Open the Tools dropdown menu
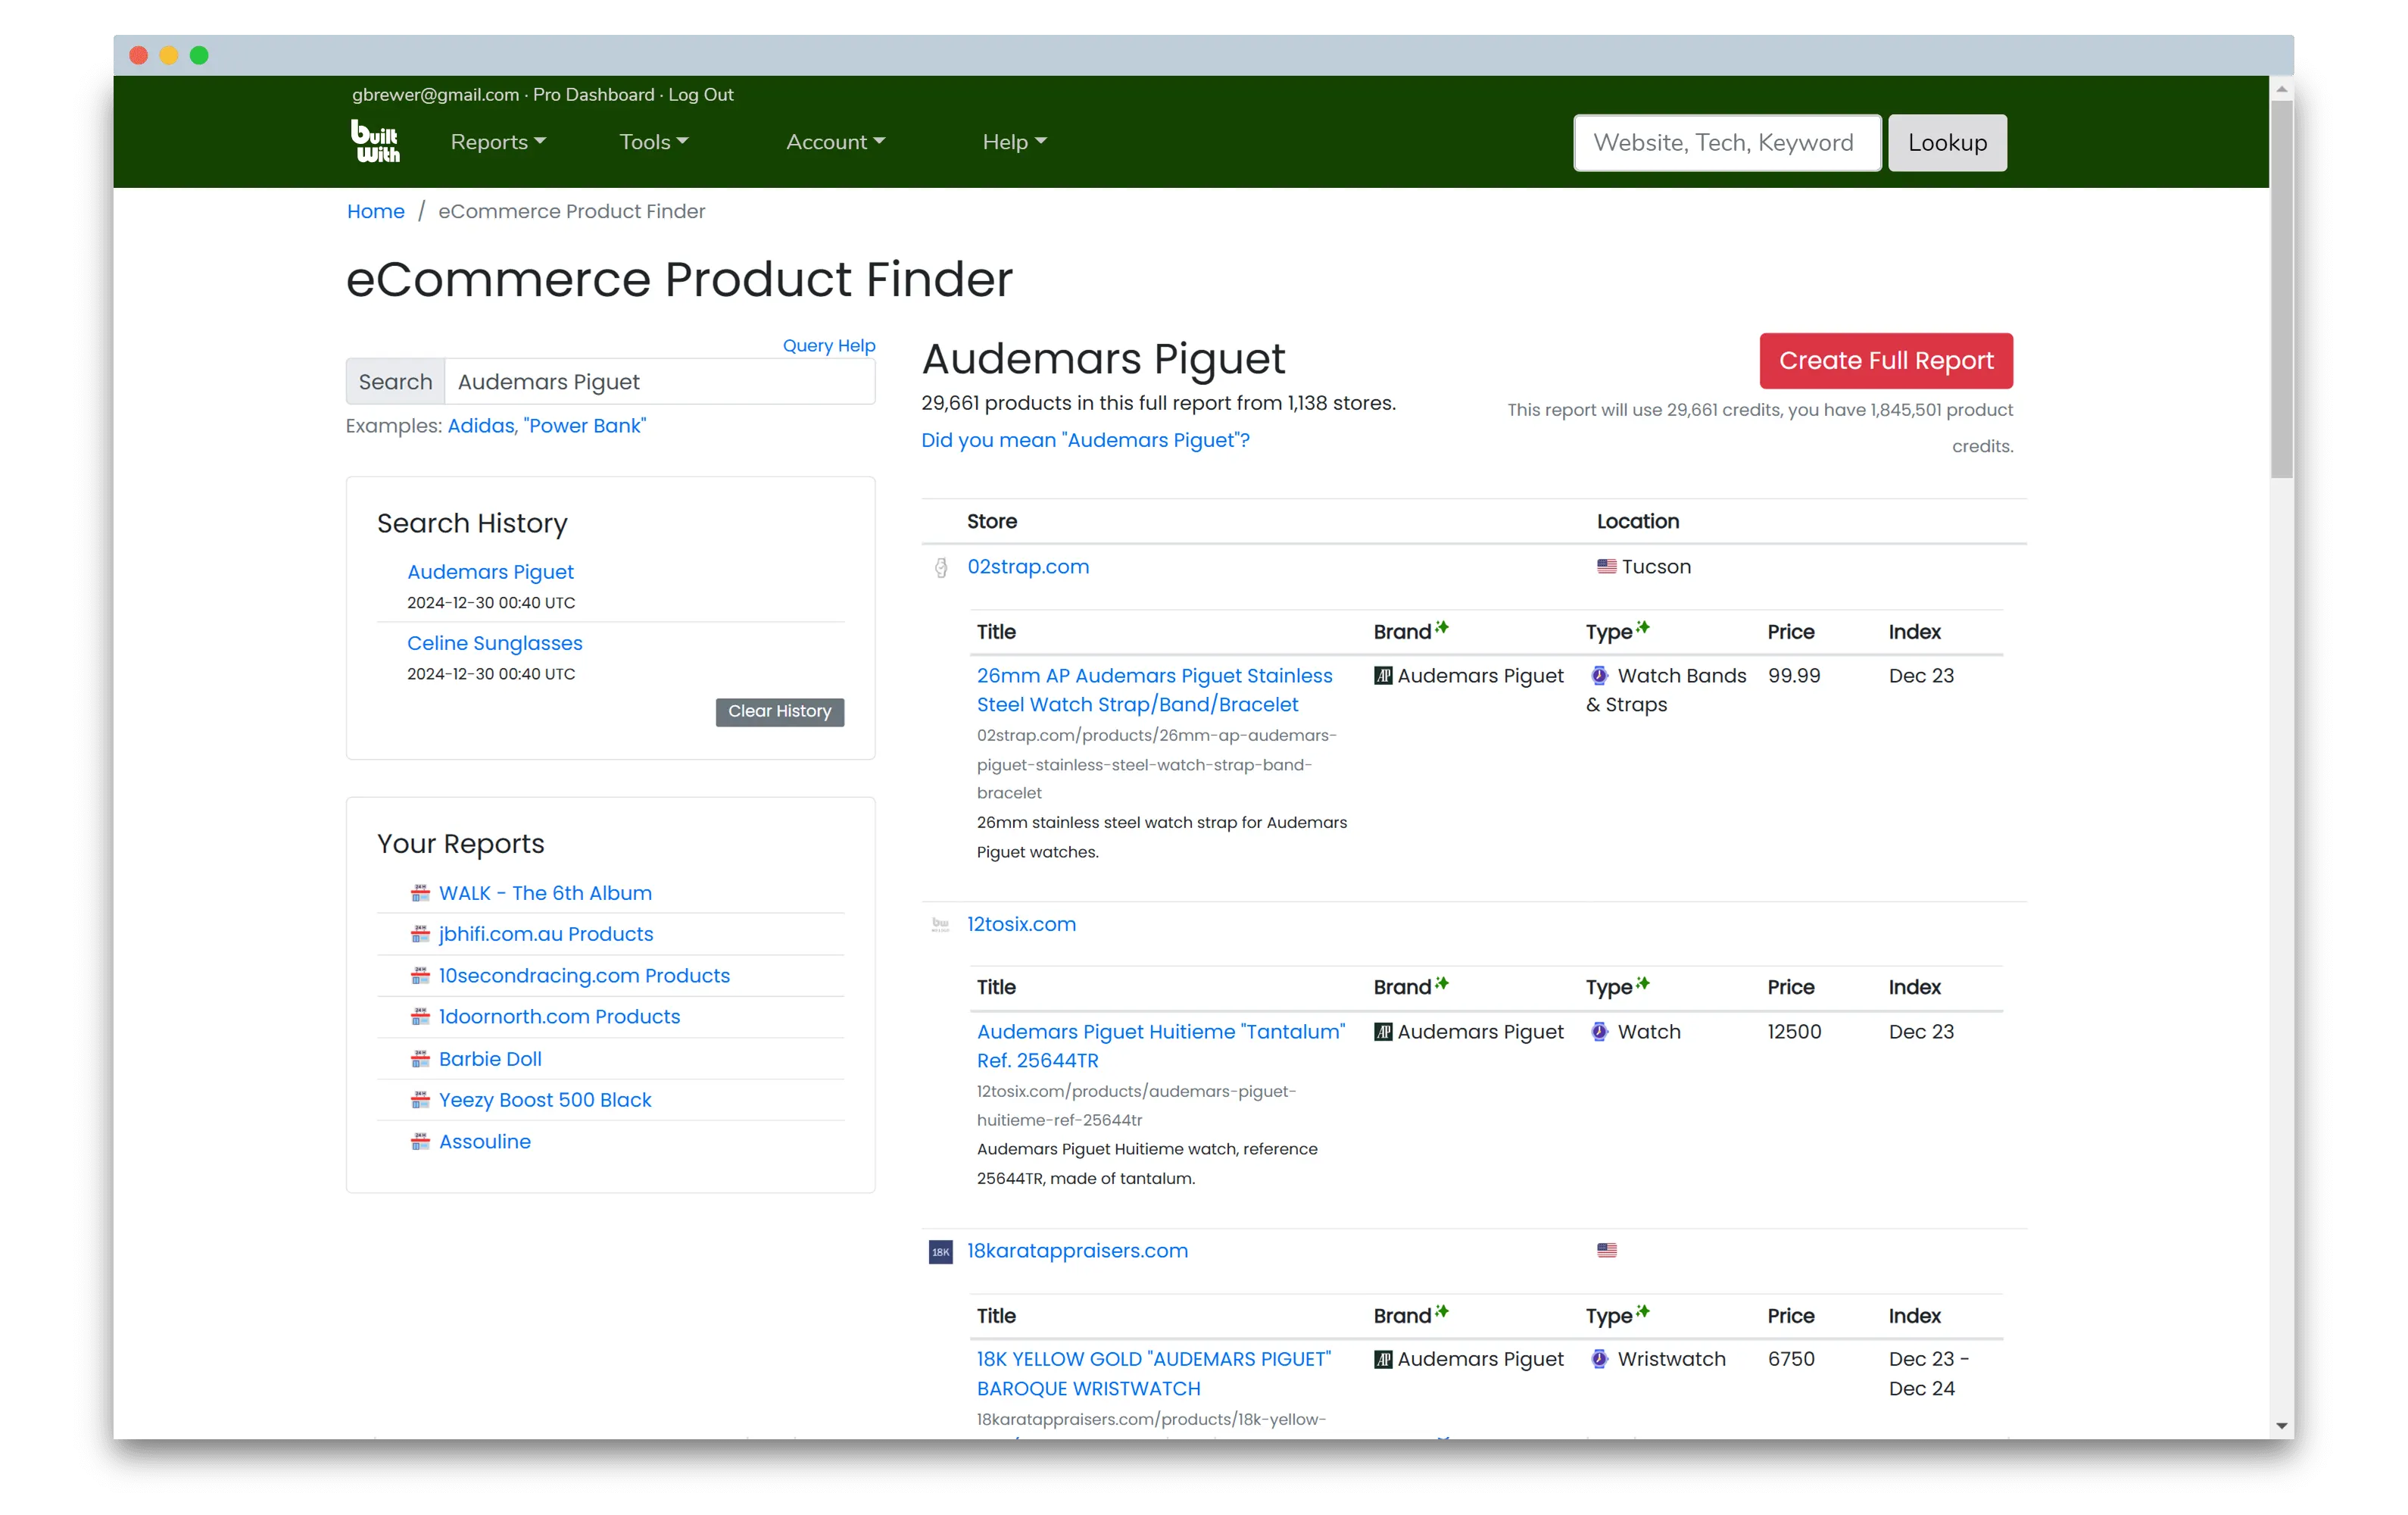 point(654,142)
